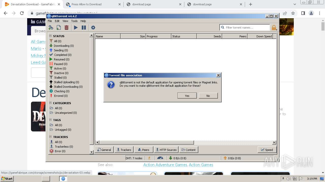Open the Tools menu
The height and width of the screenshot is (182, 325).
74,21
